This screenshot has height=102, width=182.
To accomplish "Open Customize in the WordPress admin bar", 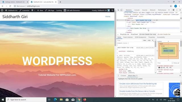I will (24, 10).
